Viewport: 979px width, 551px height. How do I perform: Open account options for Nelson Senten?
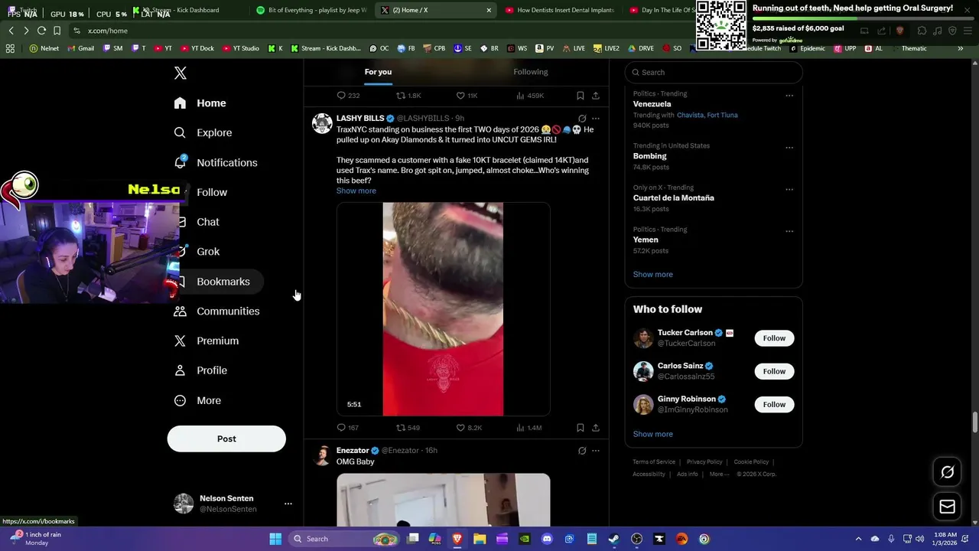288,504
